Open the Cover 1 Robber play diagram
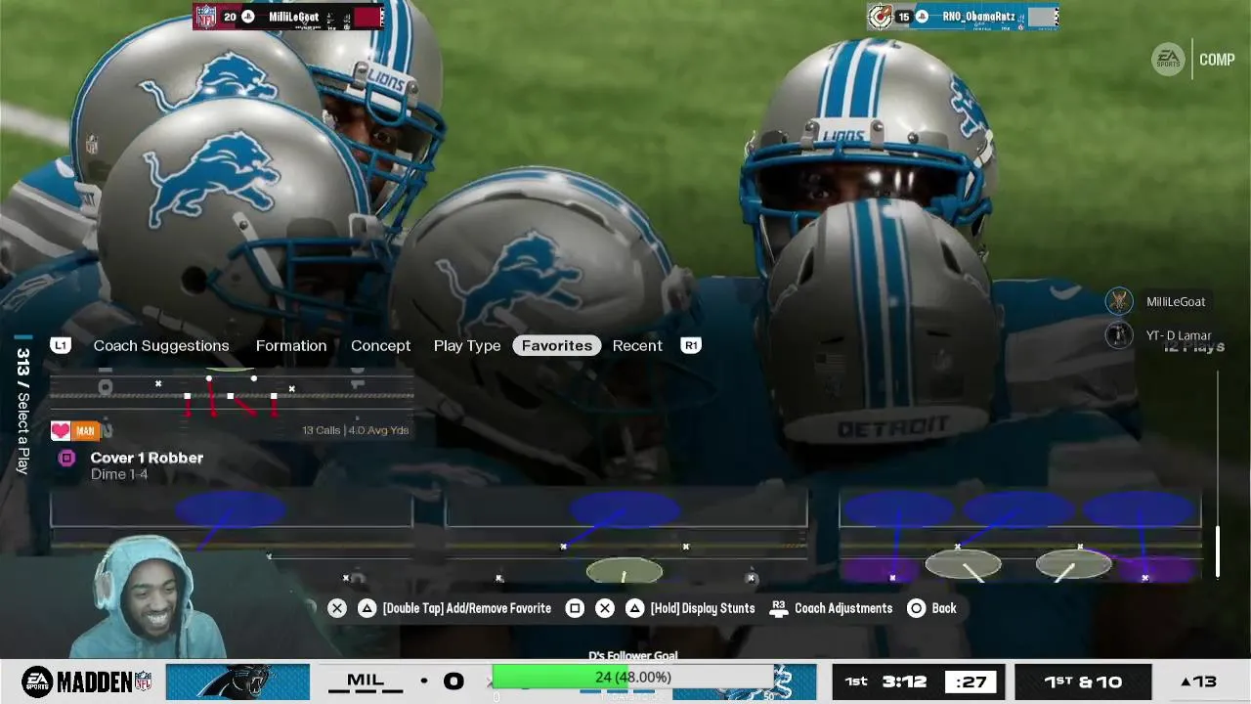1251x704 pixels. (232, 395)
